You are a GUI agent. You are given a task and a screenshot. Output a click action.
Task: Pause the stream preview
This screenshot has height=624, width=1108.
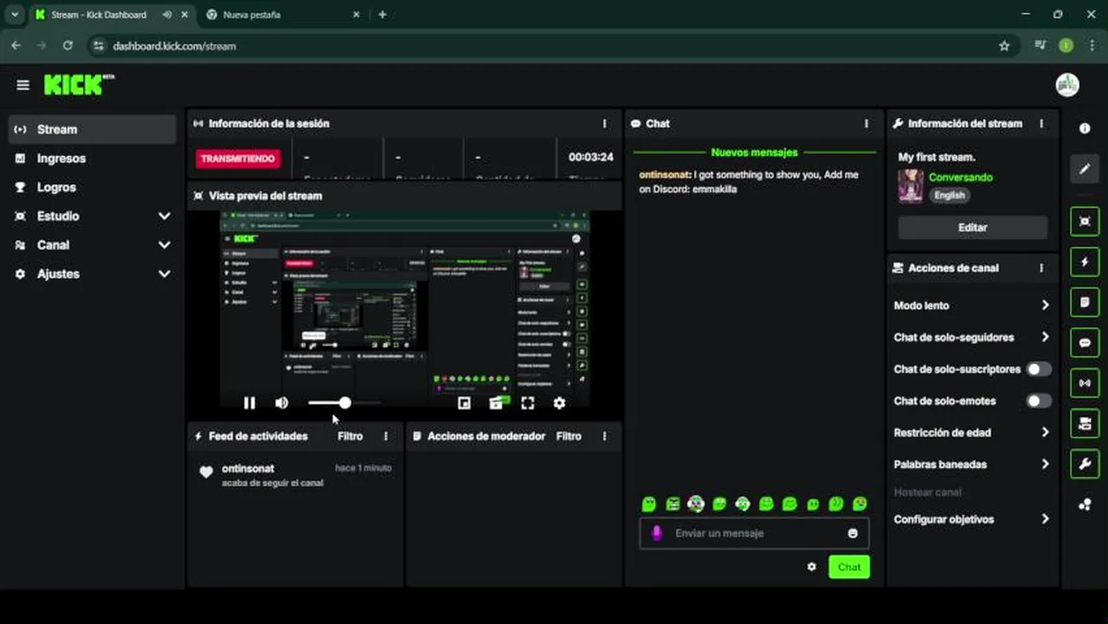(x=250, y=403)
